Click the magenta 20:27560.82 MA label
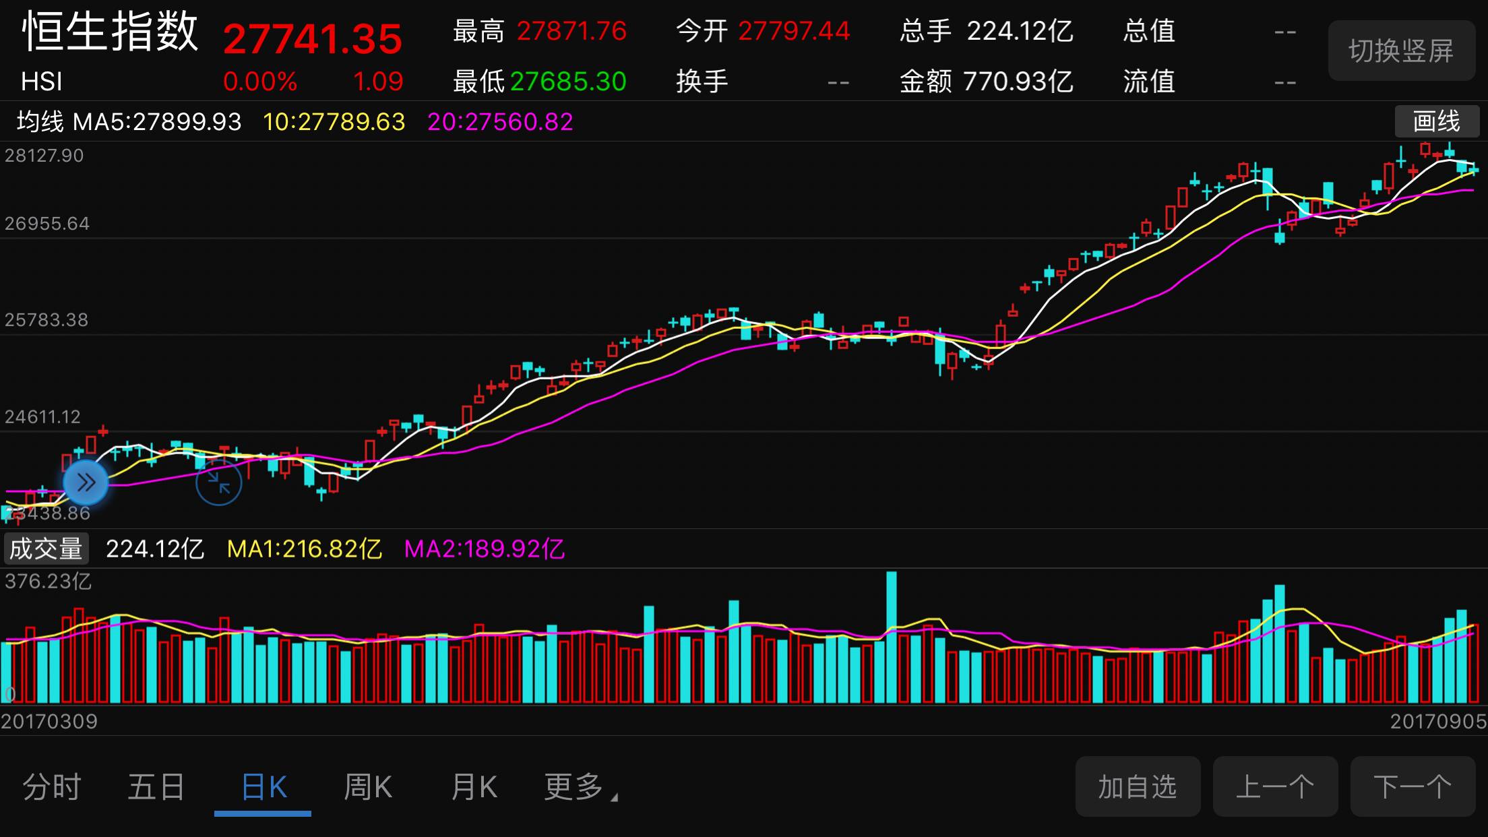The image size is (1488, 837). tap(500, 122)
